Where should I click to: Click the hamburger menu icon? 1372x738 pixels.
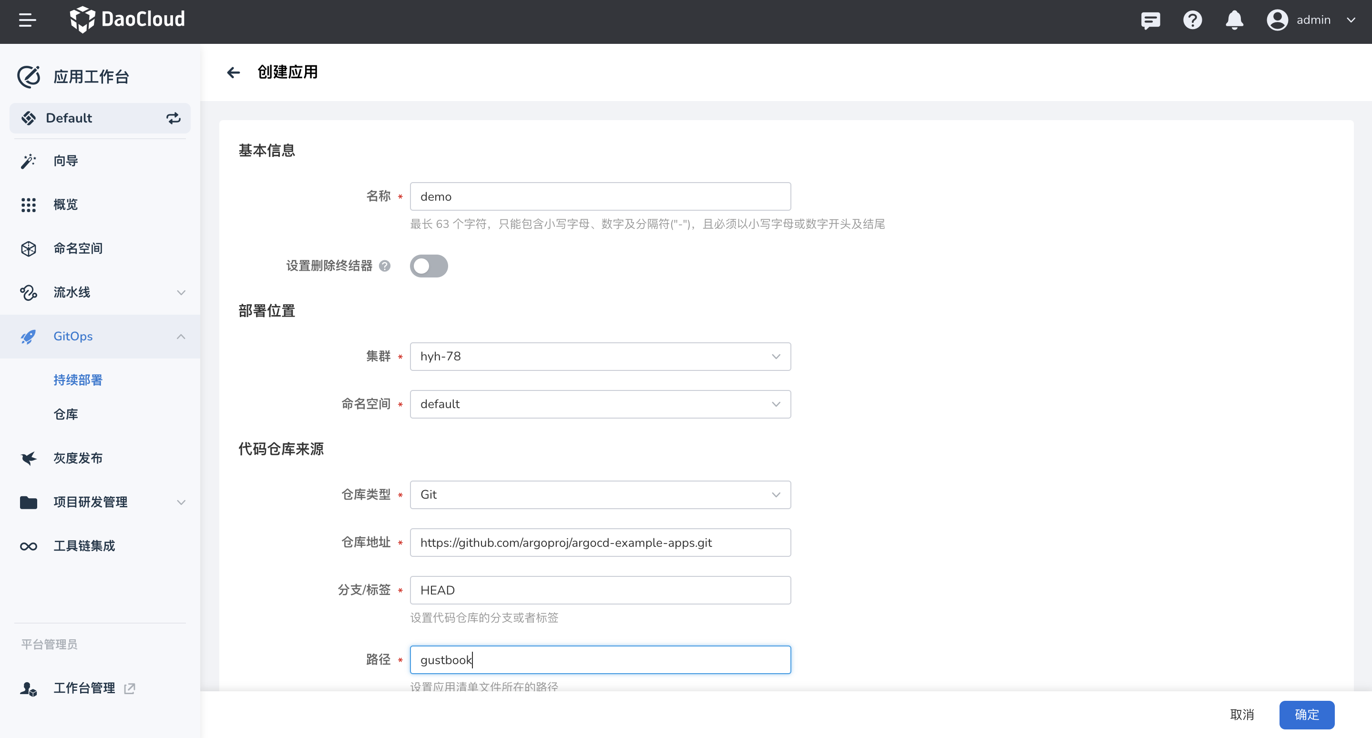27,20
